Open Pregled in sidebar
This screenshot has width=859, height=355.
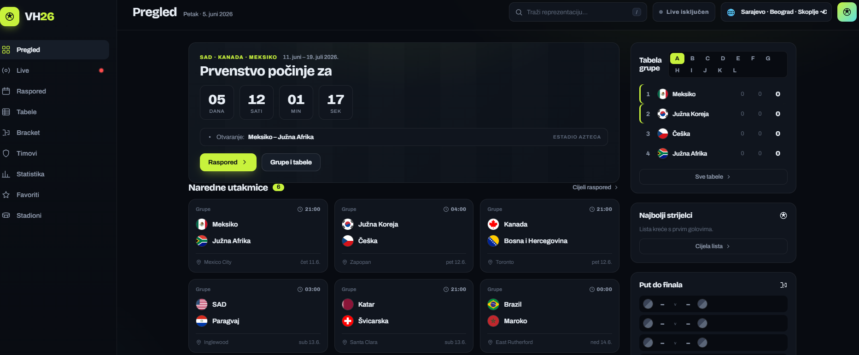coord(54,50)
